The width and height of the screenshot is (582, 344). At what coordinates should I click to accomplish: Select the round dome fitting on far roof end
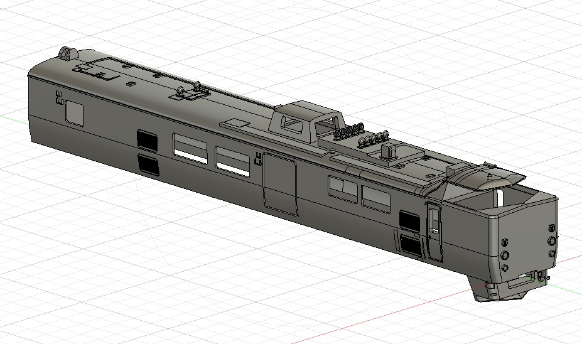pyautogui.click(x=68, y=53)
